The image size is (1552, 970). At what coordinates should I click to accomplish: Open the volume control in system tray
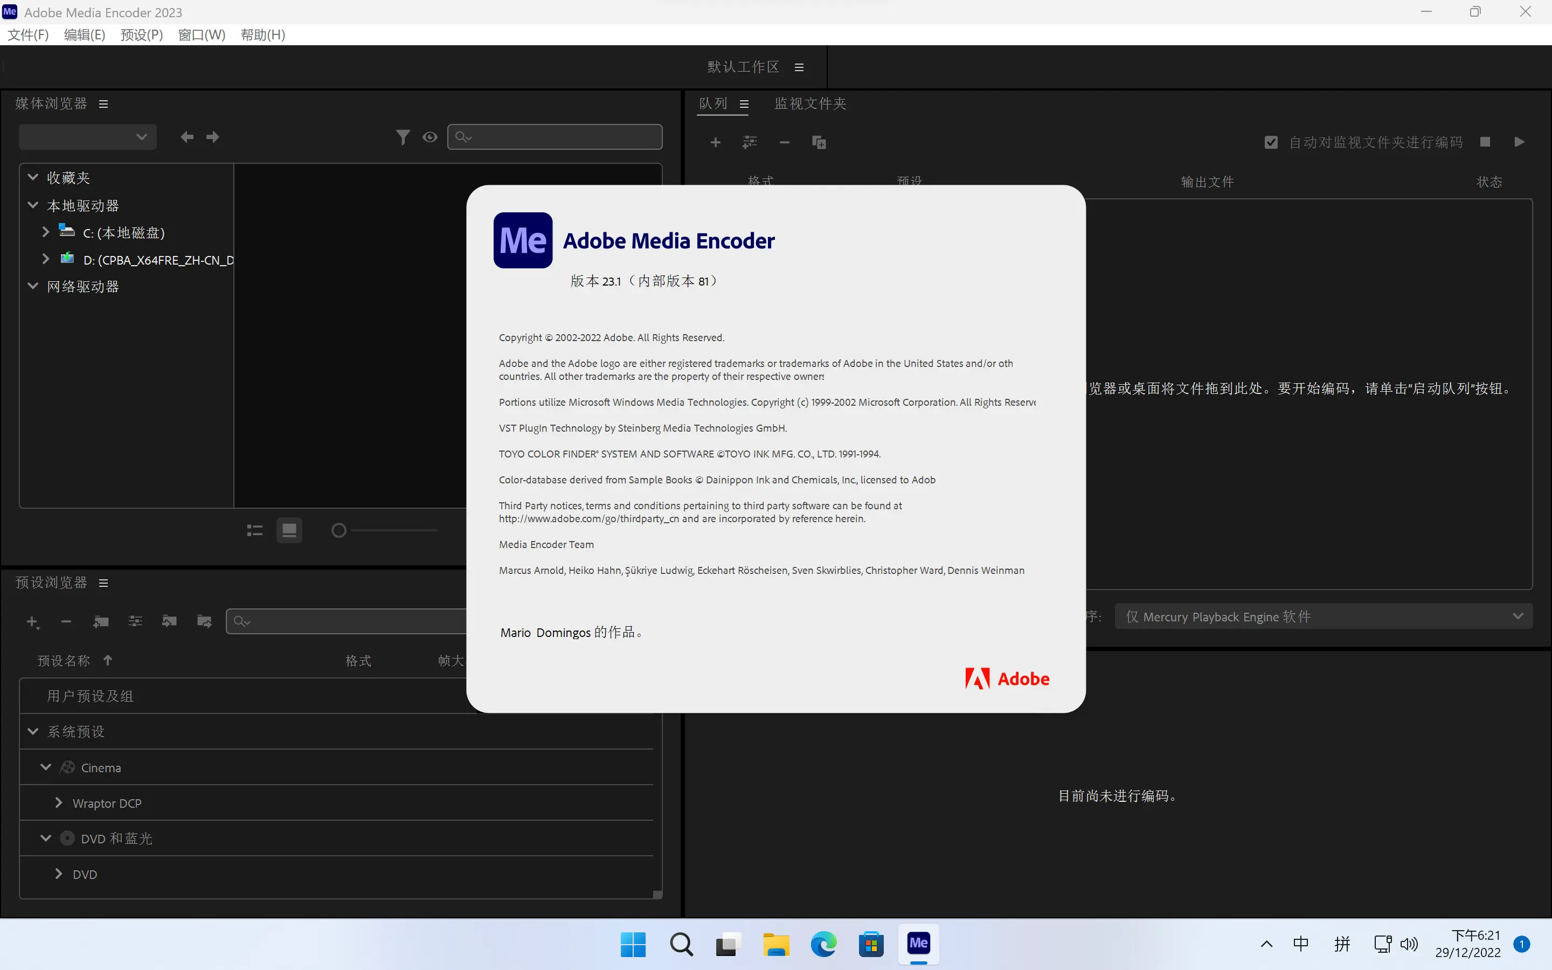click(x=1408, y=944)
